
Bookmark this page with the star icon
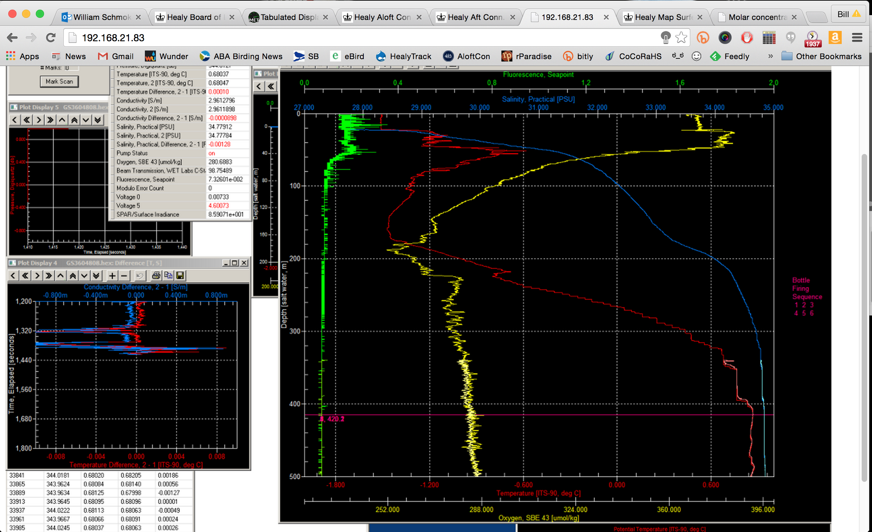[x=681, y=37]
